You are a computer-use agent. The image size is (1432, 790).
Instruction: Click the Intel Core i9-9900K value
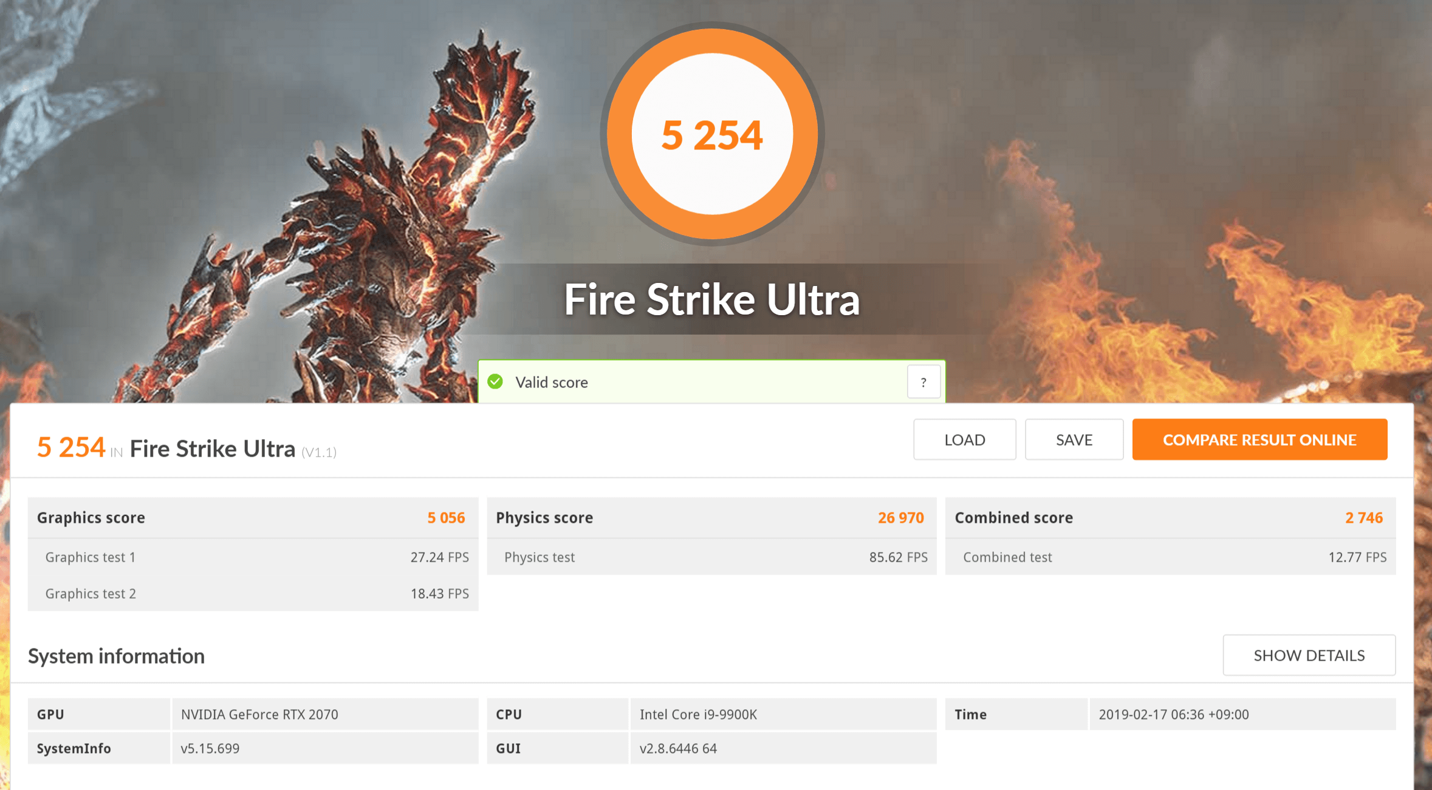coord(698,714)
